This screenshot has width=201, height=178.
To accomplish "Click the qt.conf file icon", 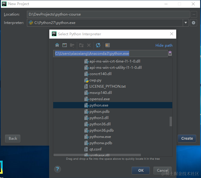I will (x=86, y=149).
